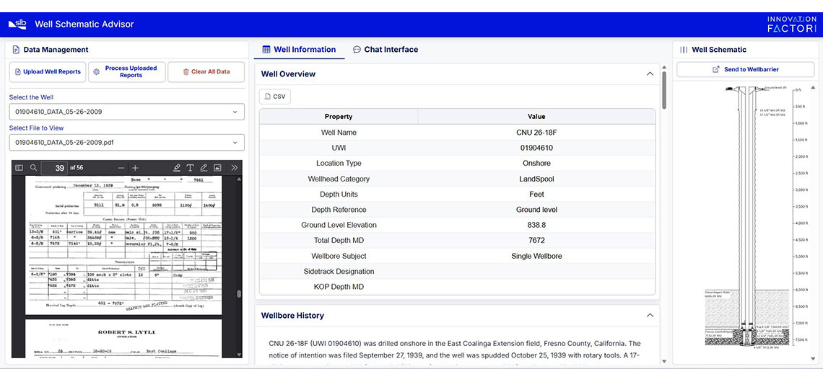823x382 pixels.
Task: Click the SLB logo in header
Action: (x=17, y=24)
